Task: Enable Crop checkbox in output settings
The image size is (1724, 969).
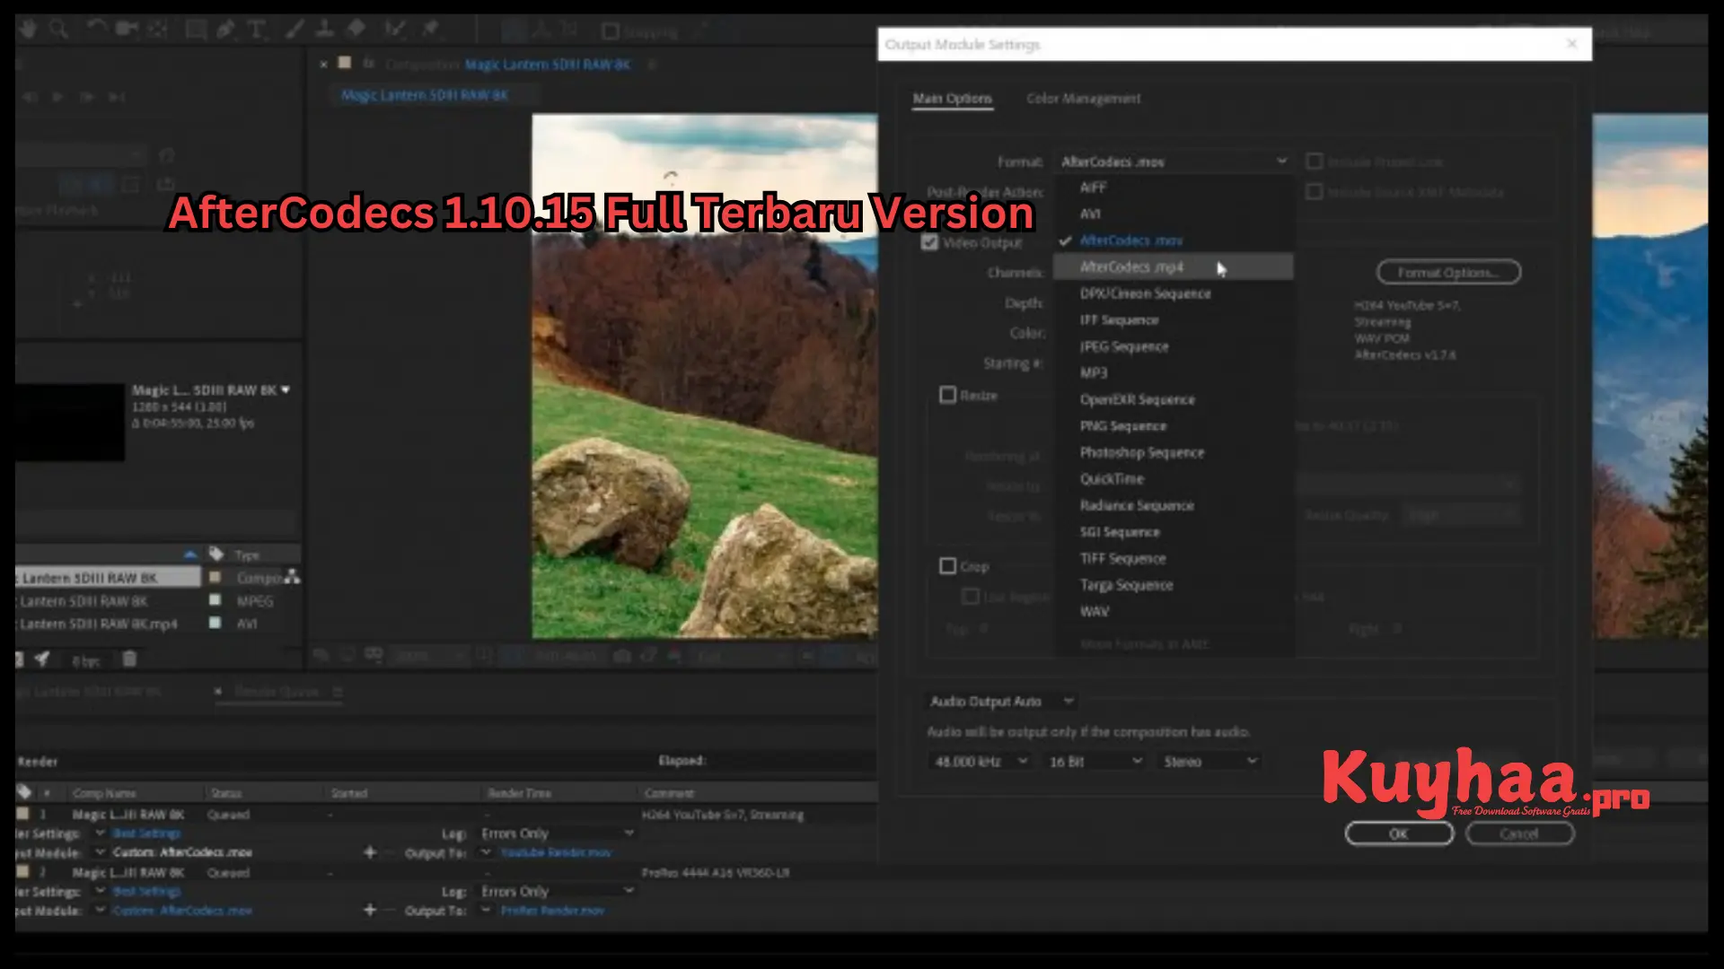Action: pyautogui.click(x=947, y=564)
